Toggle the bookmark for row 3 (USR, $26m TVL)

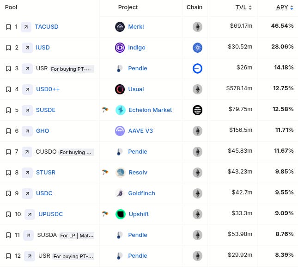pyautogui.click(x=8, y=68)
